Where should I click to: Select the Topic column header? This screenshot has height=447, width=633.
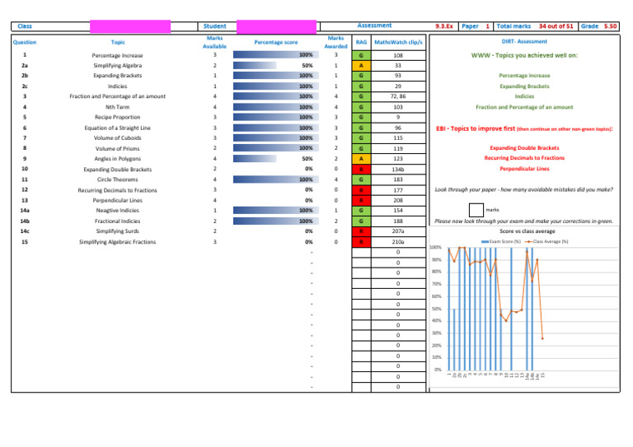(x=118, y=42)
